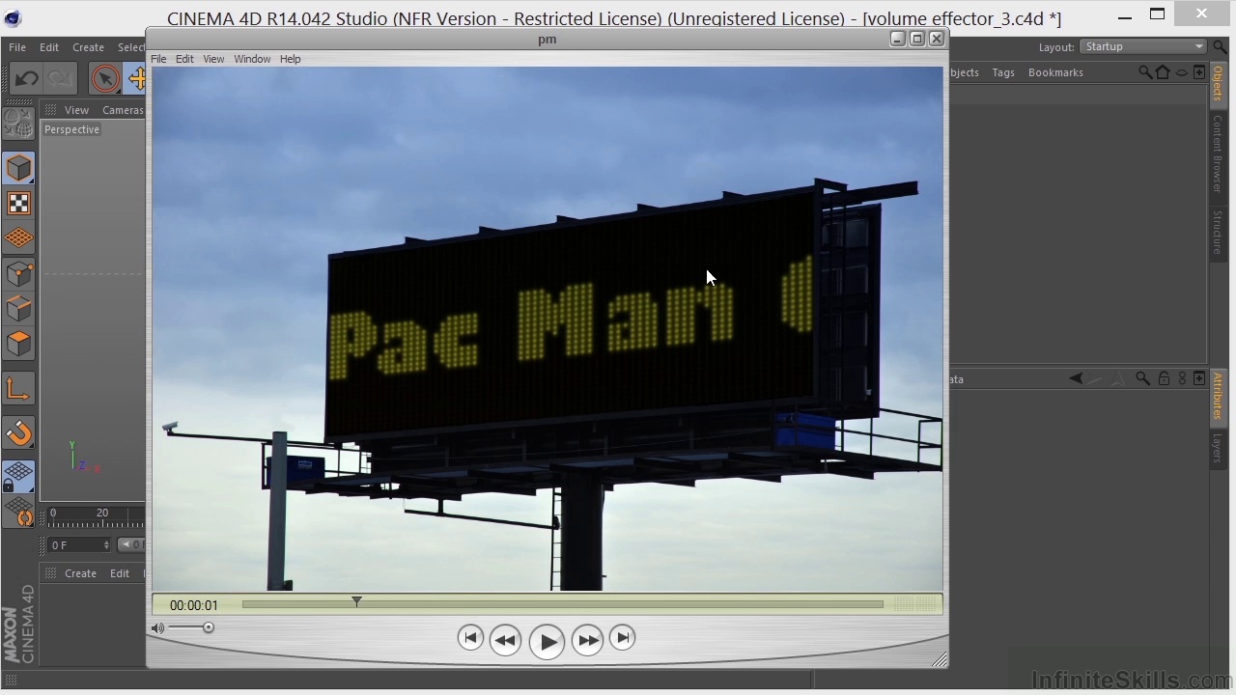The image size is (1236, 695).
Task: Select the Move tool
Action: coord(136,79)
